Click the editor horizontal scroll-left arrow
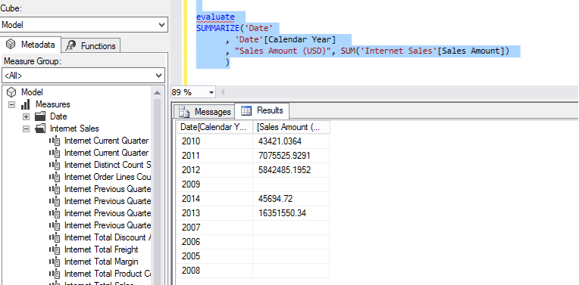Viewport: 579px width, 285px height. click(222, 92)
